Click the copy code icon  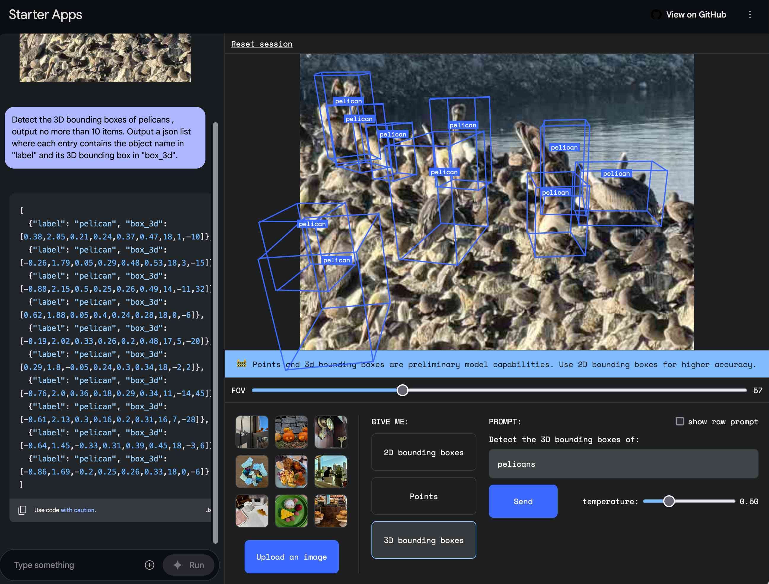[22, 510]
